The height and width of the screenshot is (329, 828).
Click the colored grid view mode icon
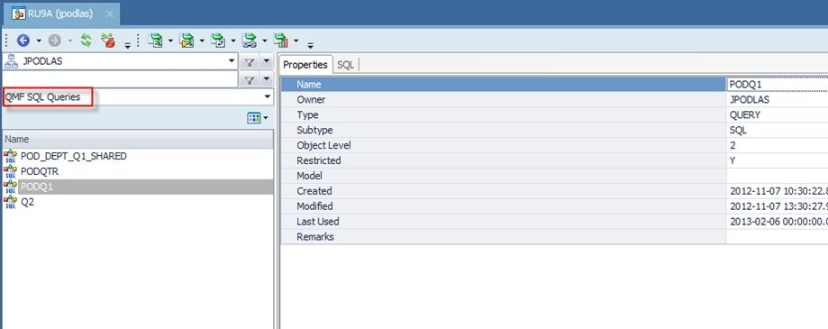coord(253,118)
